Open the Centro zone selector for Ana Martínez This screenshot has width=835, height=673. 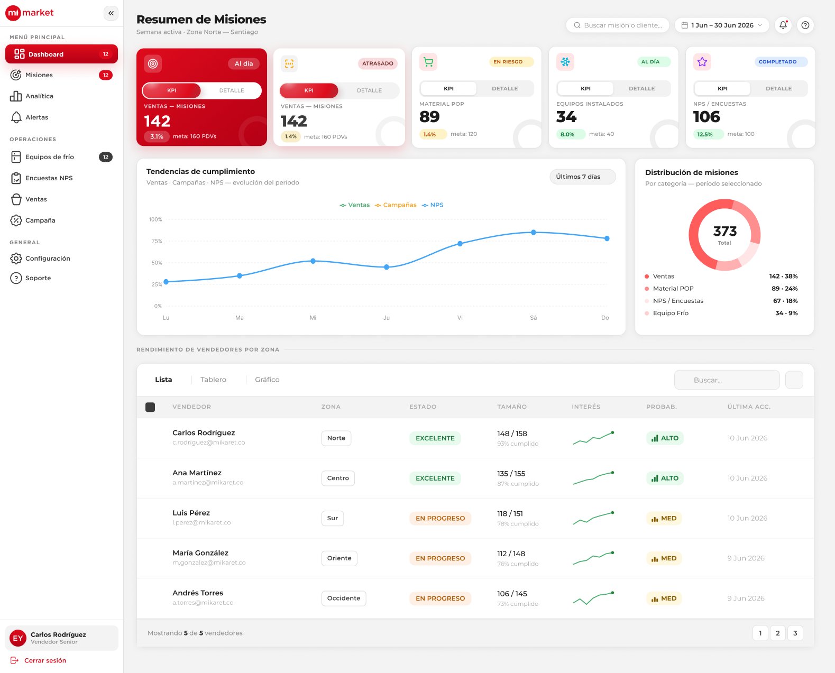[x=338, y=478]
